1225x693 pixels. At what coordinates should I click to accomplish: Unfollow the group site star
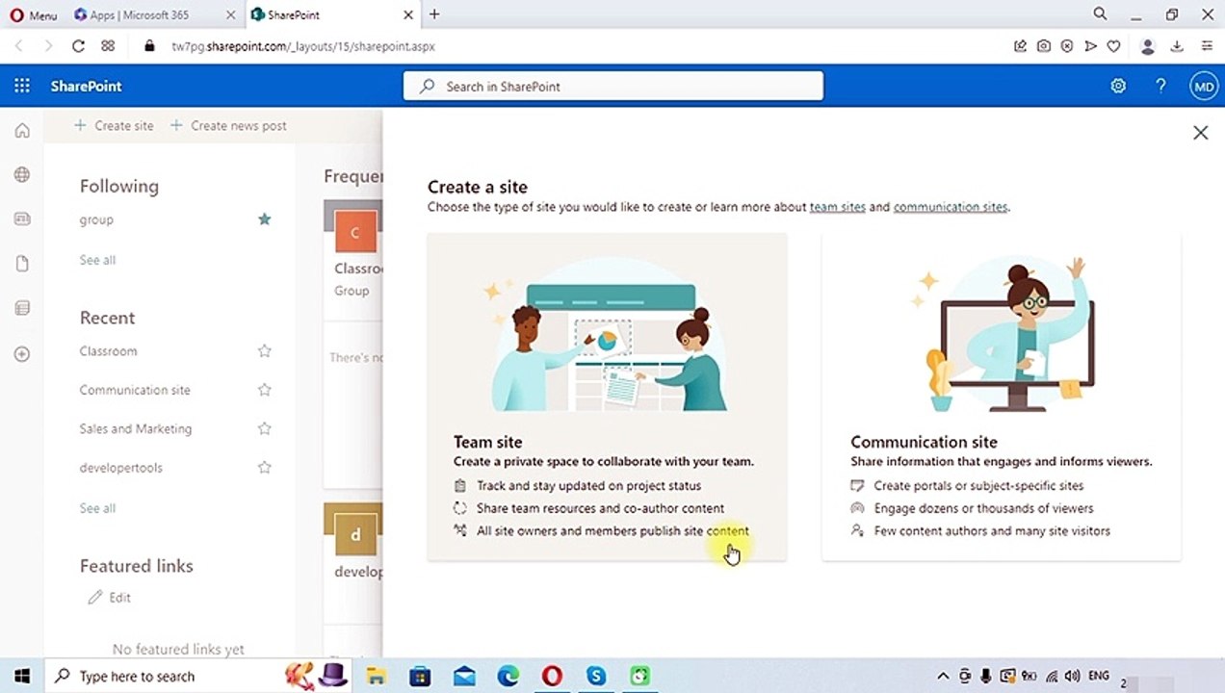click(264, 219)
